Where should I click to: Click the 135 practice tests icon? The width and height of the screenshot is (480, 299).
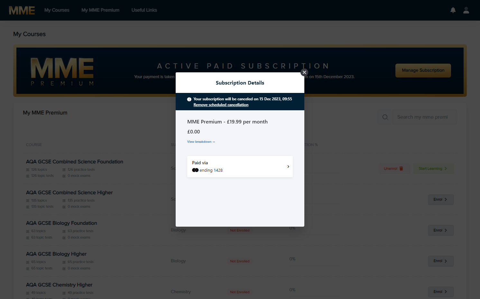click(x=64, y=201)
